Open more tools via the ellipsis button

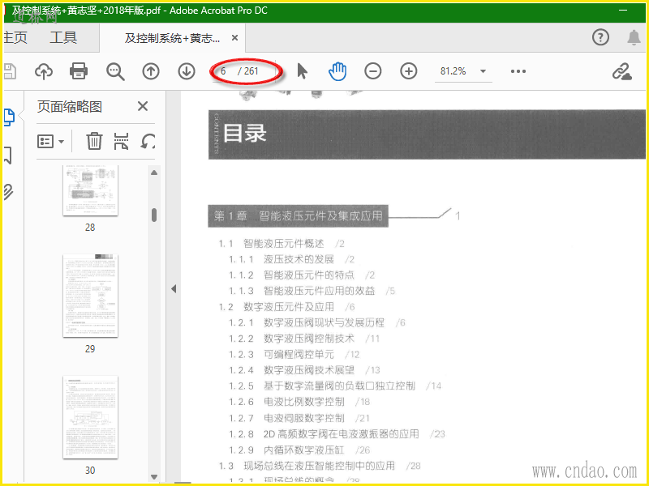(x=518, y=71)
